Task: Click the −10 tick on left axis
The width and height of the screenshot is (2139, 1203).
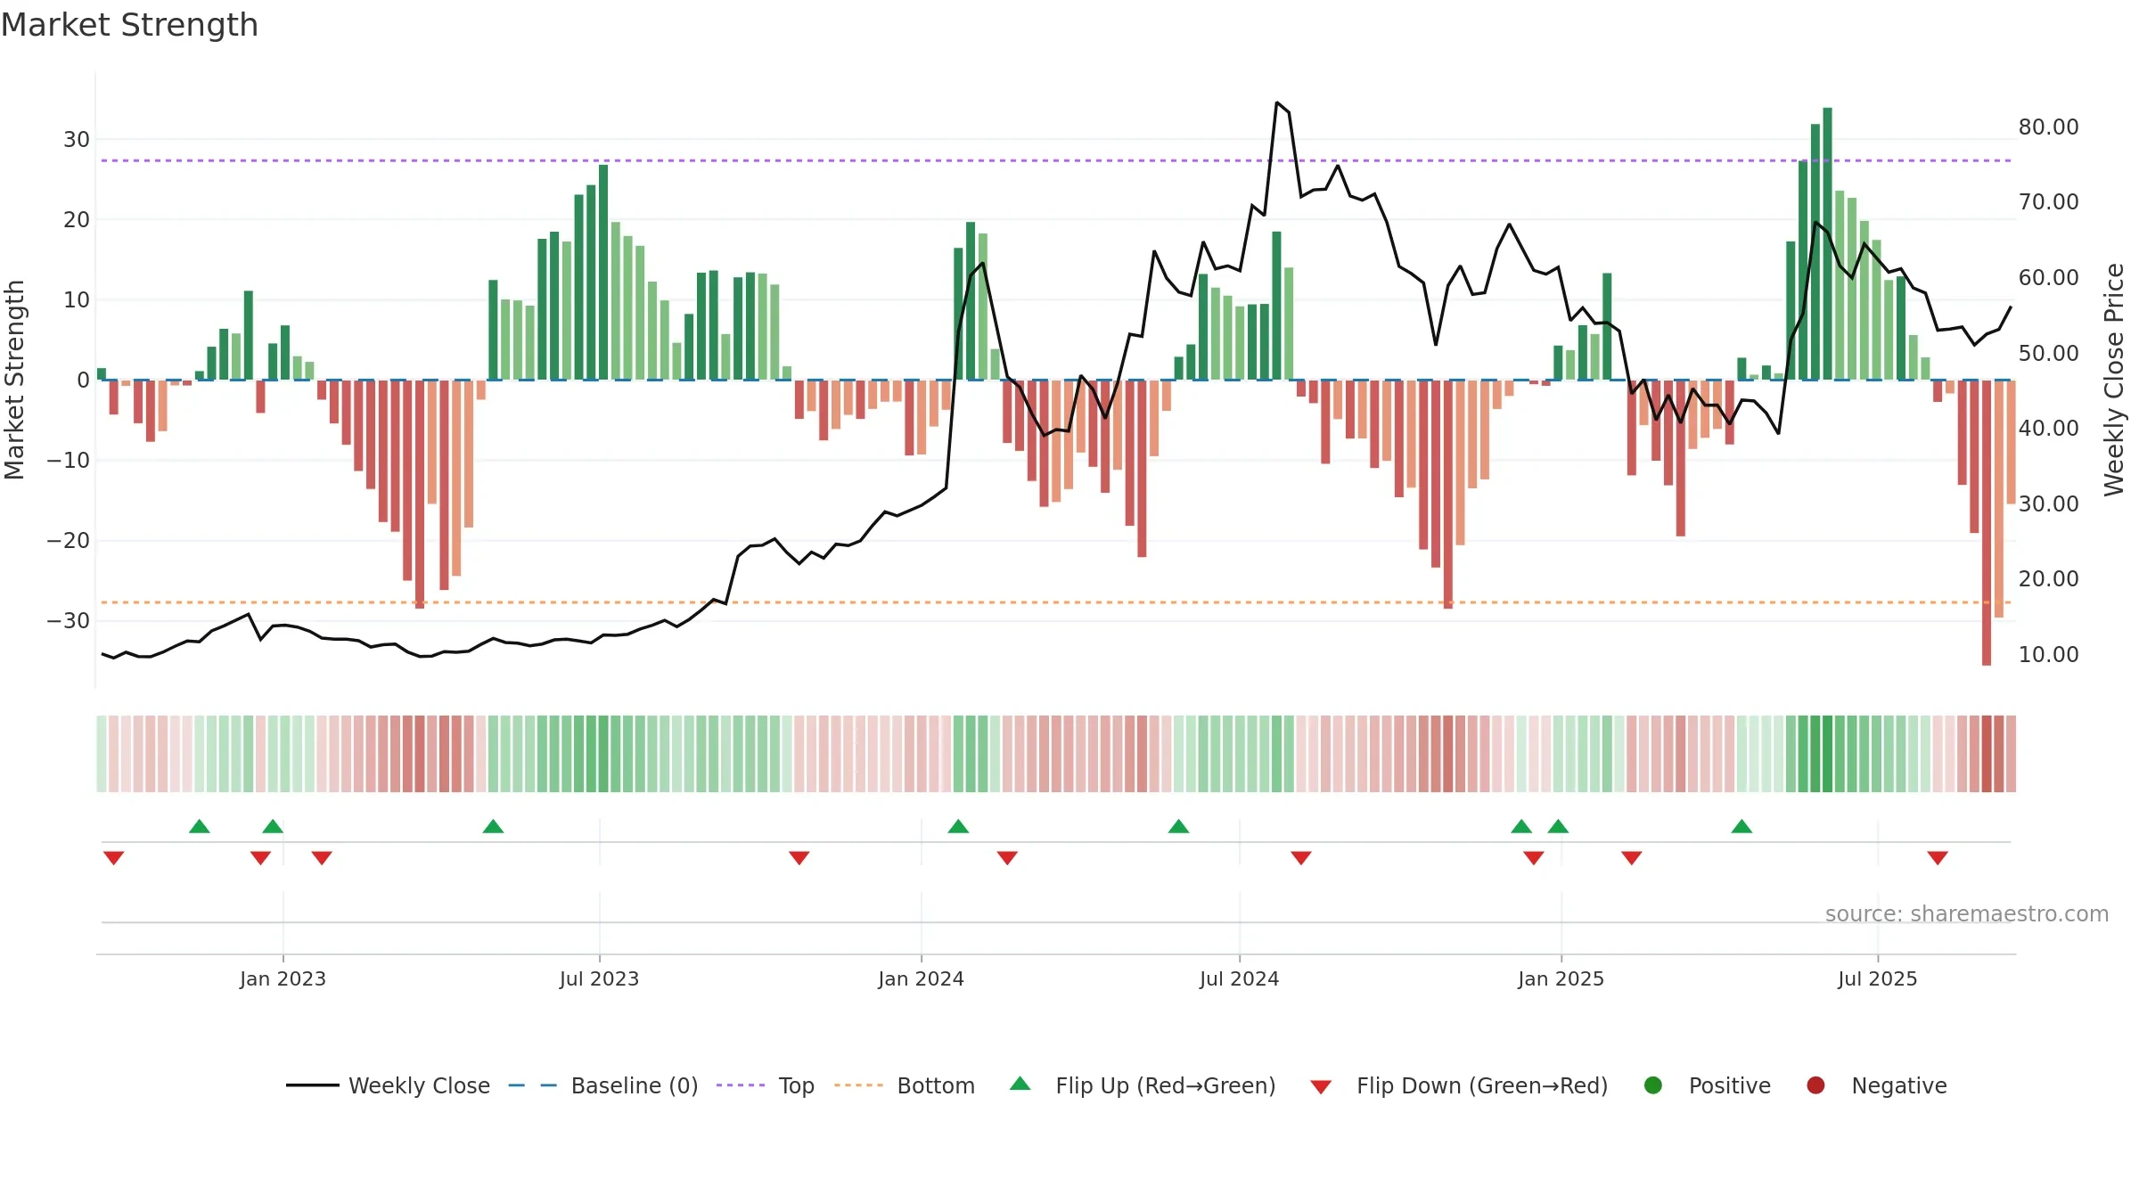Action: [x=69, y=461]
